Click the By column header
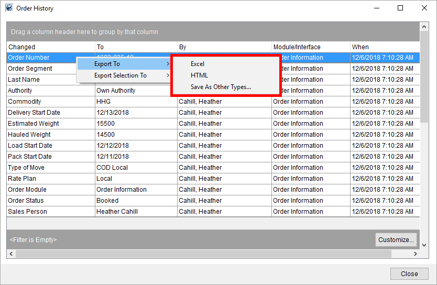The image size is (437, 285). coord(224,47)
